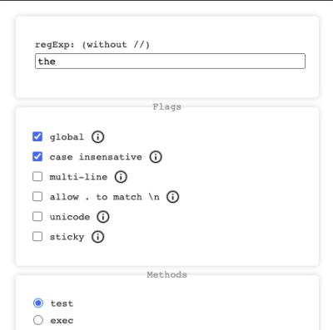Click the "unicode" label text
Viewport: 333px width, 330px height.
[70, 217]
